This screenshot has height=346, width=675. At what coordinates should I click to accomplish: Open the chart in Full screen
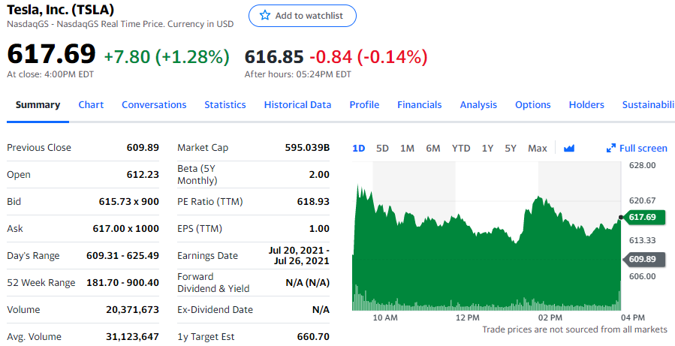(x=643, y=149)
